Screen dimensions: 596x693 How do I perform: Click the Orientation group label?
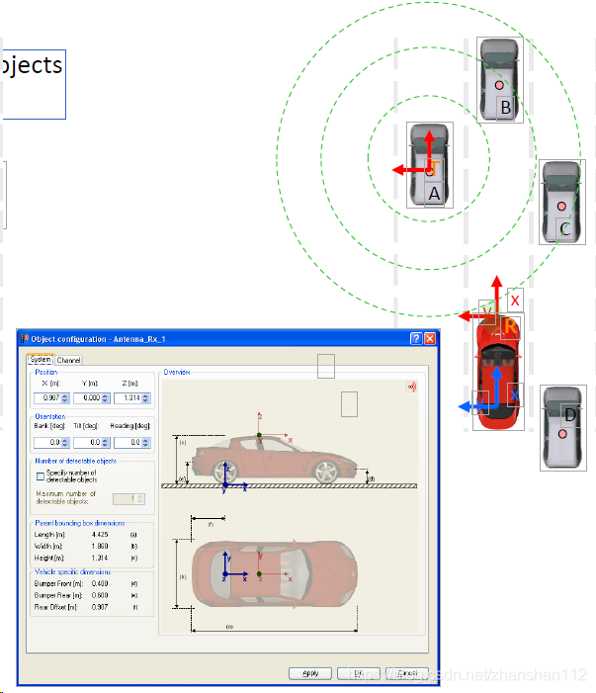tap(50, 416)
